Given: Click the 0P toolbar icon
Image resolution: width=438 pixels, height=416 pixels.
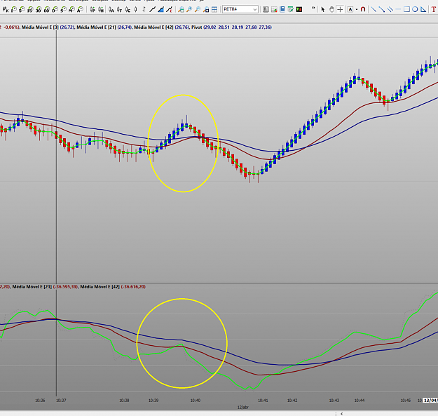Looking at the screenshot, I should [x=93, y=10].
